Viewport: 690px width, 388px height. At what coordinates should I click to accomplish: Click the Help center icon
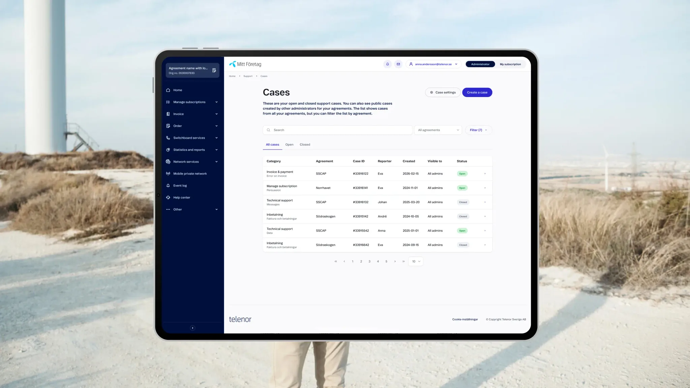(168, 197)
